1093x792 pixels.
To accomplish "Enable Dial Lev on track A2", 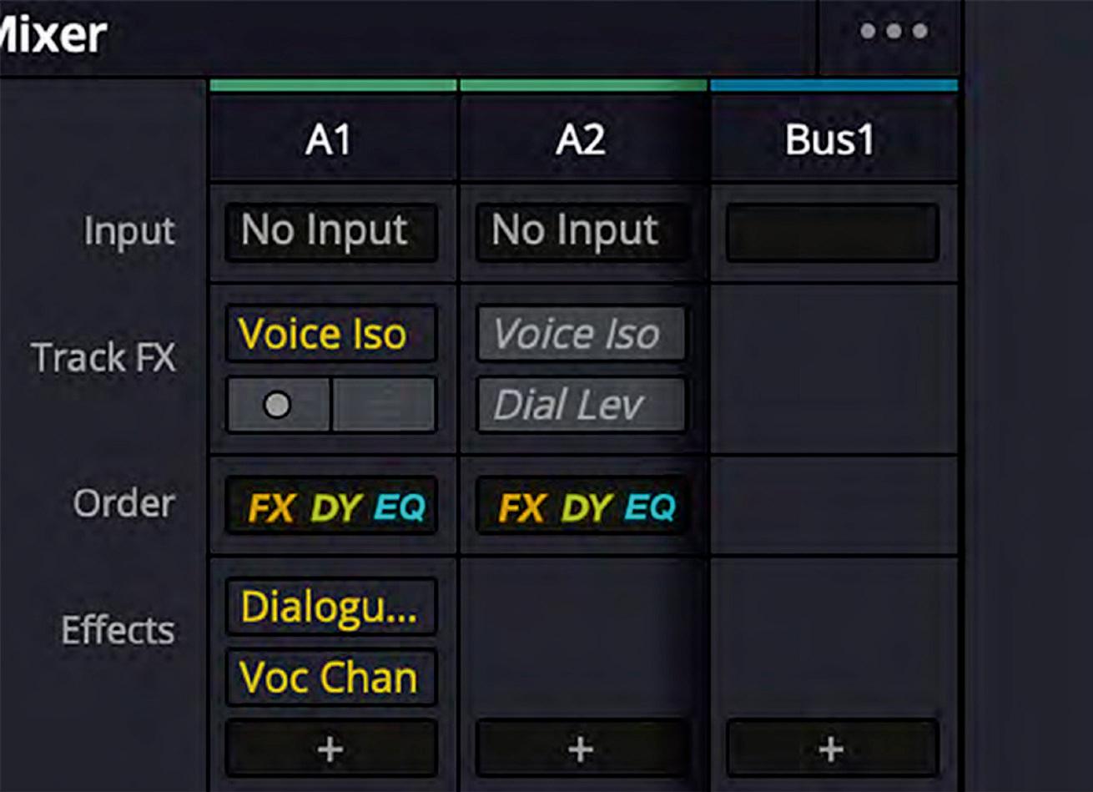I will 581,406.
